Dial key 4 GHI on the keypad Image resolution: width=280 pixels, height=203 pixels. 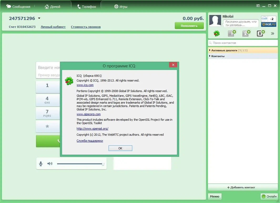[48, 100]
